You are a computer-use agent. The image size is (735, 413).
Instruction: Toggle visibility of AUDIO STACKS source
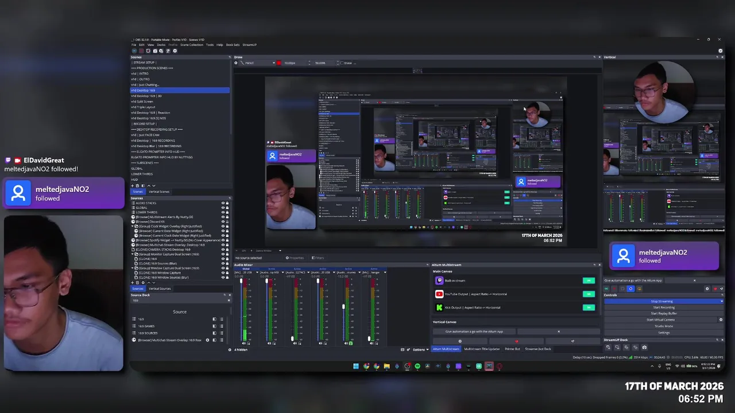(223, 203)
